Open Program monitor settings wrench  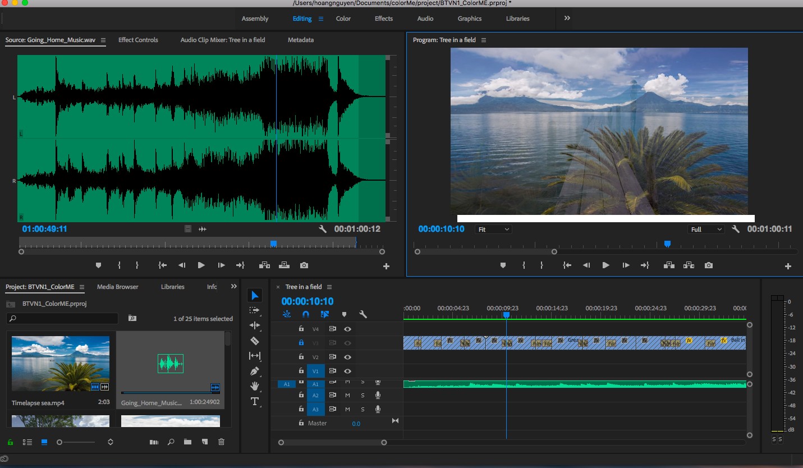tap(736, 229)
